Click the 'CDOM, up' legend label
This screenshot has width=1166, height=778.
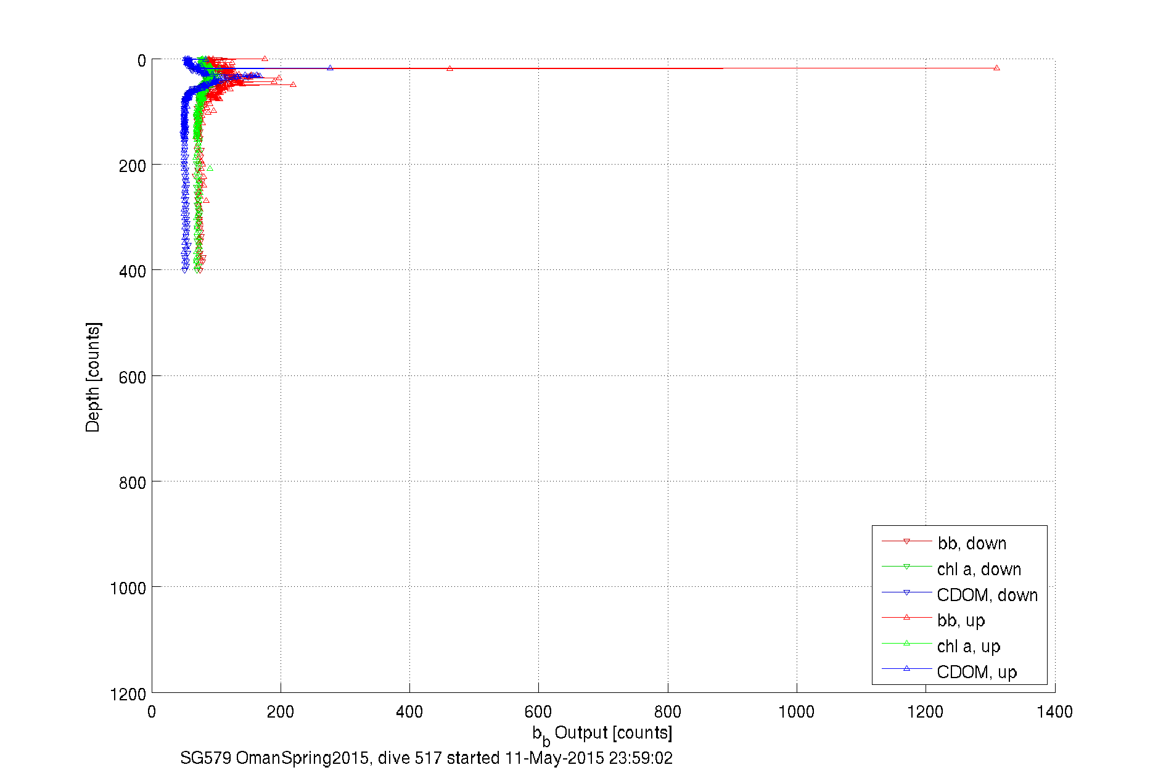977,672
